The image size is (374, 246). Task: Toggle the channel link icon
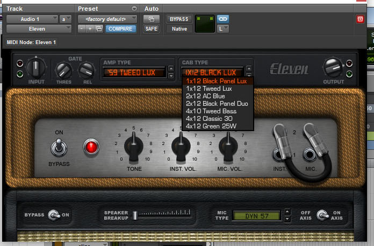(223, 19)
